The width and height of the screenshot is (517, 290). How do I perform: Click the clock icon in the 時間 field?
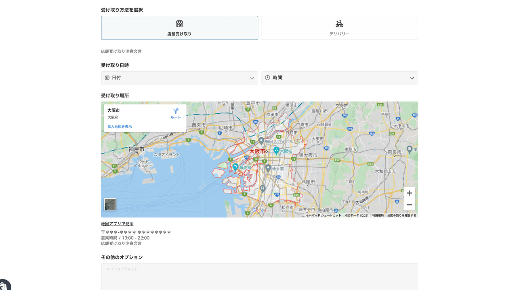267,77
